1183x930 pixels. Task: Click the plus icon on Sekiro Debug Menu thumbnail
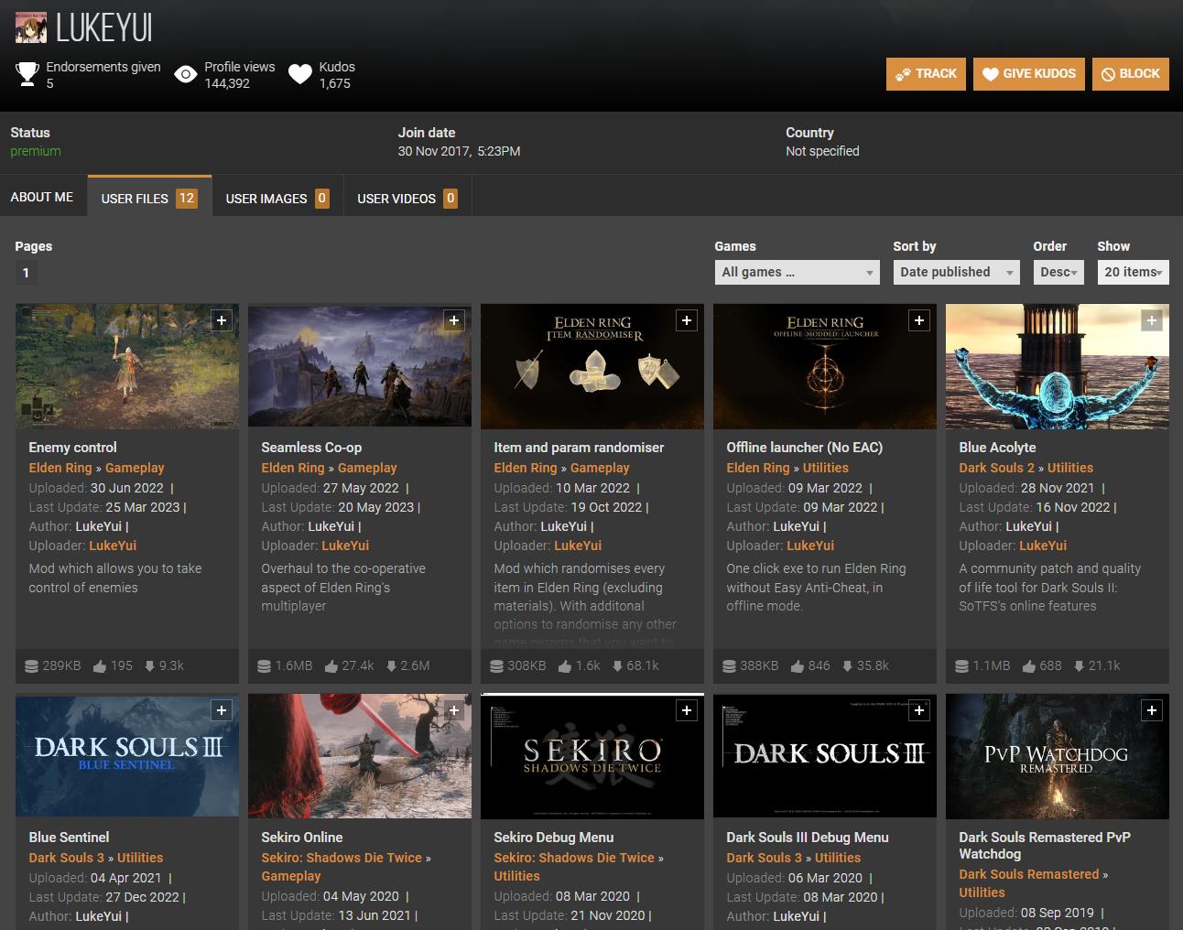pyautogui.click(x=686, y=710)
